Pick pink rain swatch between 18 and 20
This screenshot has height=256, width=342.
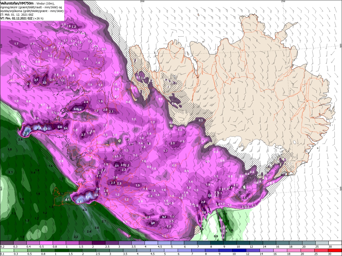293,250
